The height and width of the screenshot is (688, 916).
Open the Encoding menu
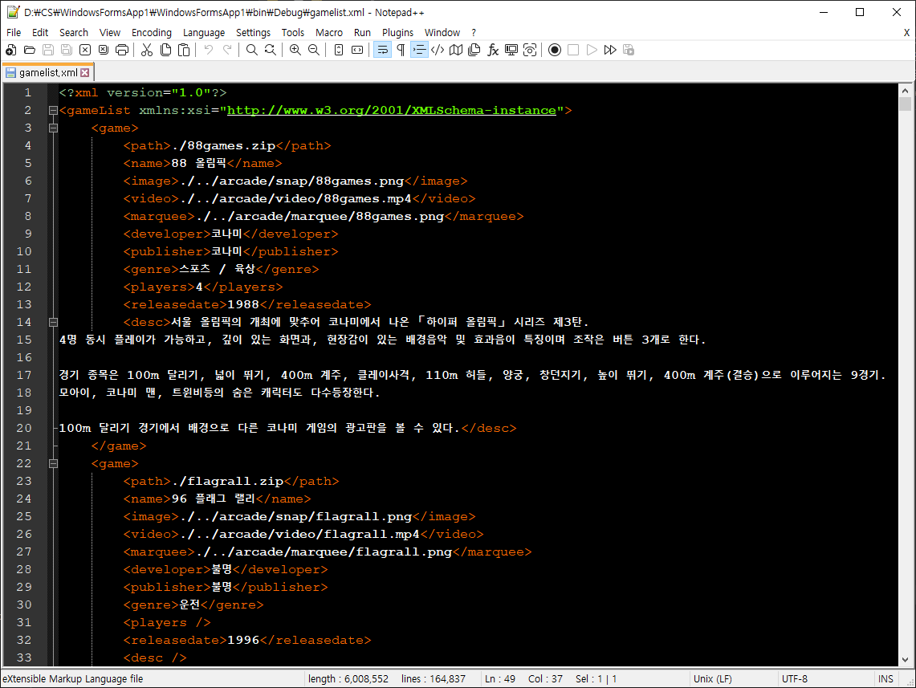point(151,33)
